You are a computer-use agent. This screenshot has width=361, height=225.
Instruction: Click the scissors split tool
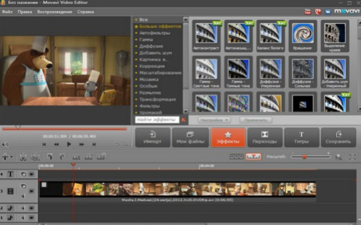(x=23, y=157)
